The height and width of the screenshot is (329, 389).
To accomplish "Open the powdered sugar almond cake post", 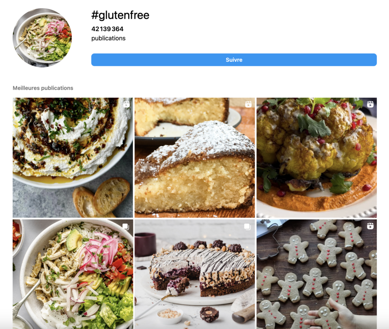I will coord(195,157).
